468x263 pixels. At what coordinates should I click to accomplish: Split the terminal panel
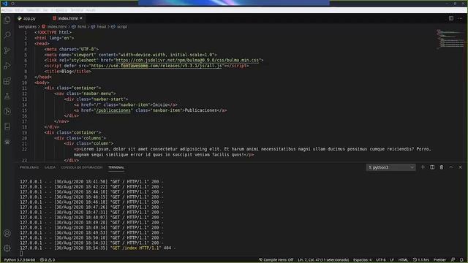click(x=432, y=167)
